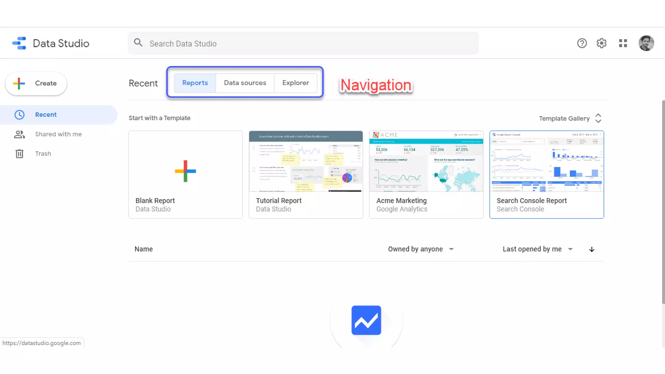The image size is (665, 374).
Task: Click the Data Studio logo icon
Action: coord(19,43)
